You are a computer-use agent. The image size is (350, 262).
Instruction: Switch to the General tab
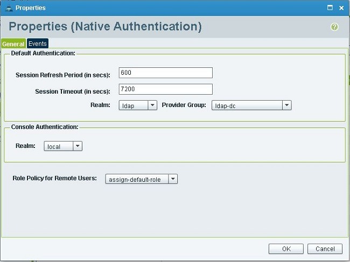(13, 44)
